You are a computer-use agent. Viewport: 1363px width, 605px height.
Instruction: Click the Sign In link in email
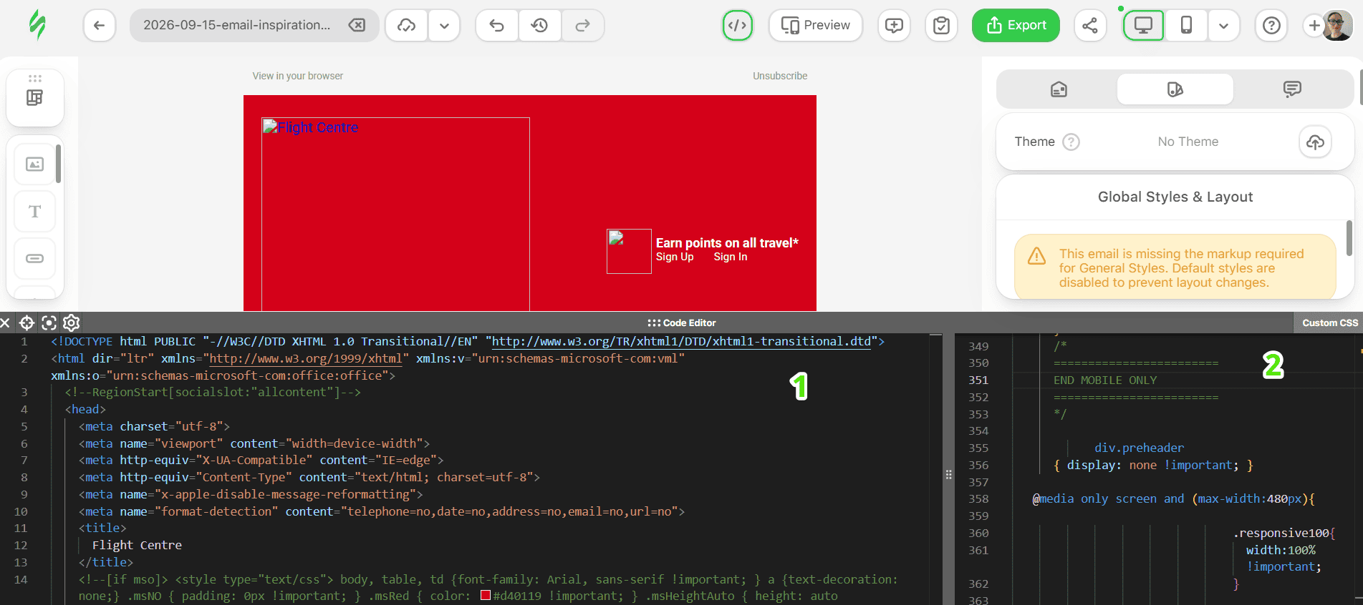pyautogui.click(x=731, y=257)
